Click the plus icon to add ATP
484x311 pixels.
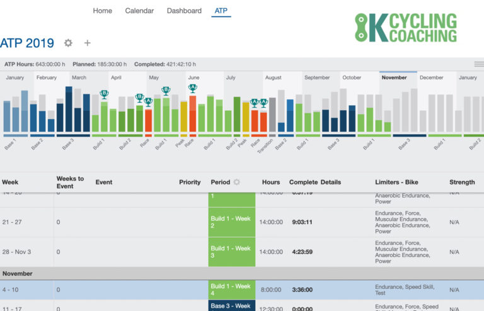pyautogui.click(x=88, y=43)
